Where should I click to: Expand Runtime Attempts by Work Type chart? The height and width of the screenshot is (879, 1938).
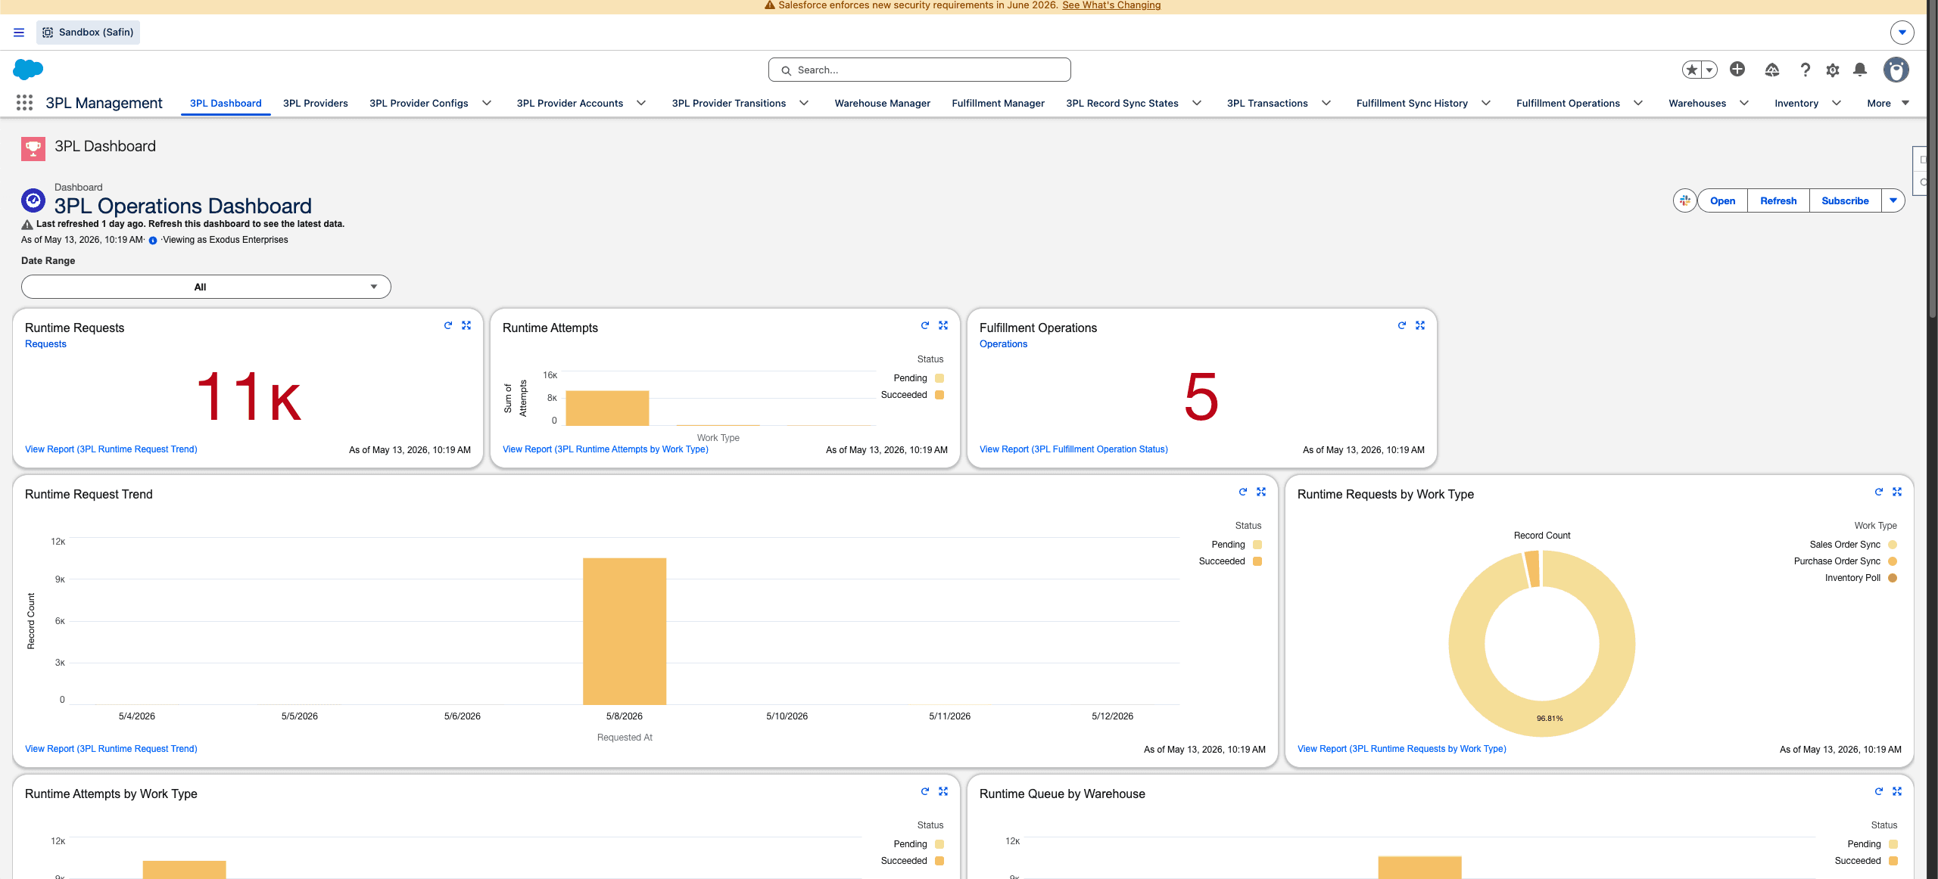[x=943, y=791]
